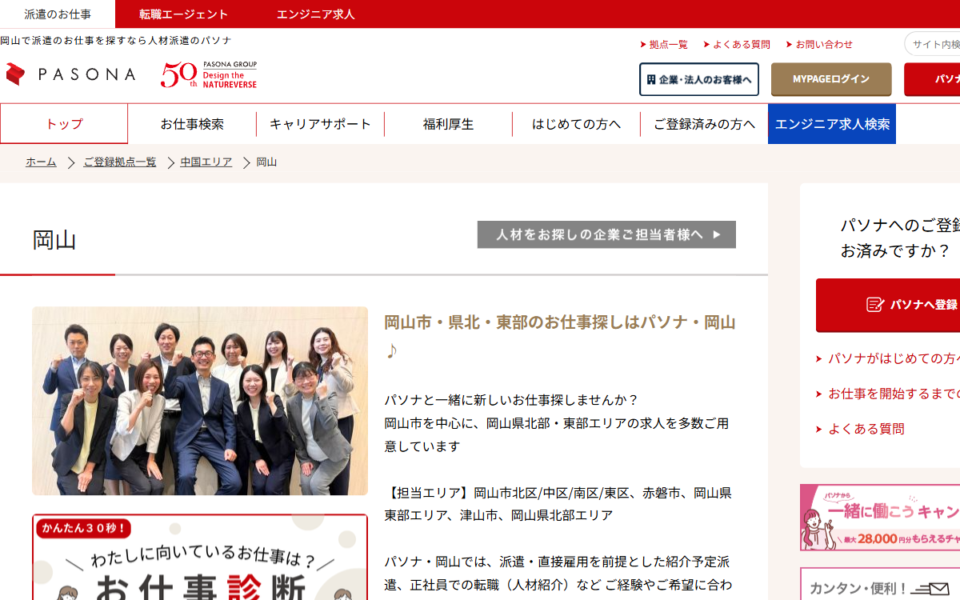The image size is (960, 600).
Task: Click 企業・法人のお客様へ button
Action: [x=699, y=79]
